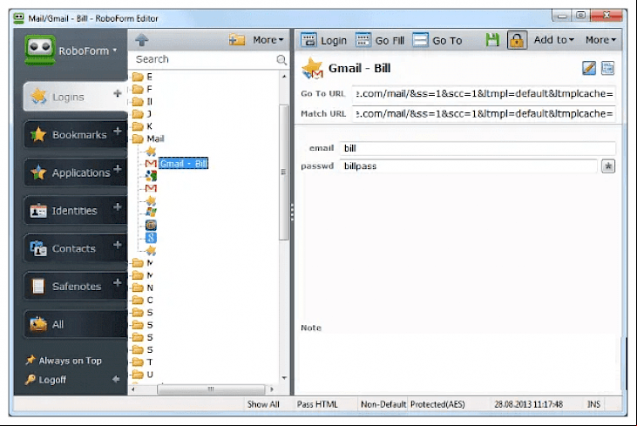Viewport: 637px width, 426px height.
Task: Click the Gmail - Bill passcard icon
Action: tap(313, 68)
